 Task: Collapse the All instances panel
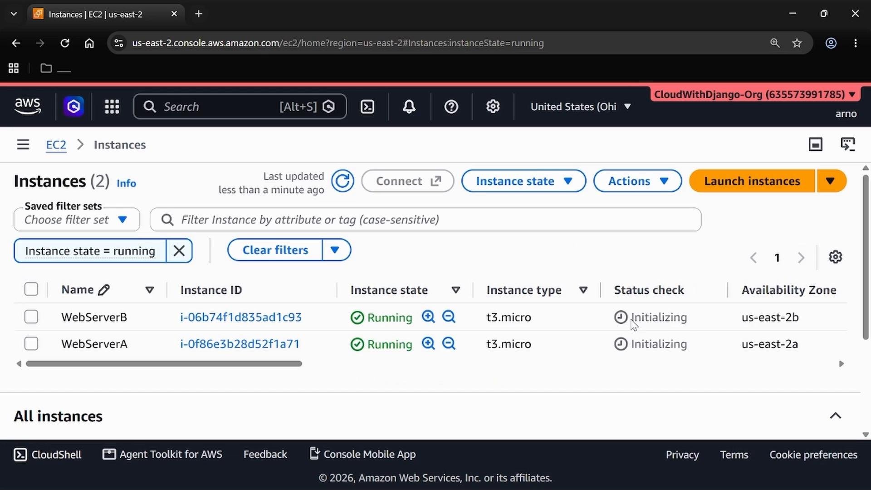[835, 416]
